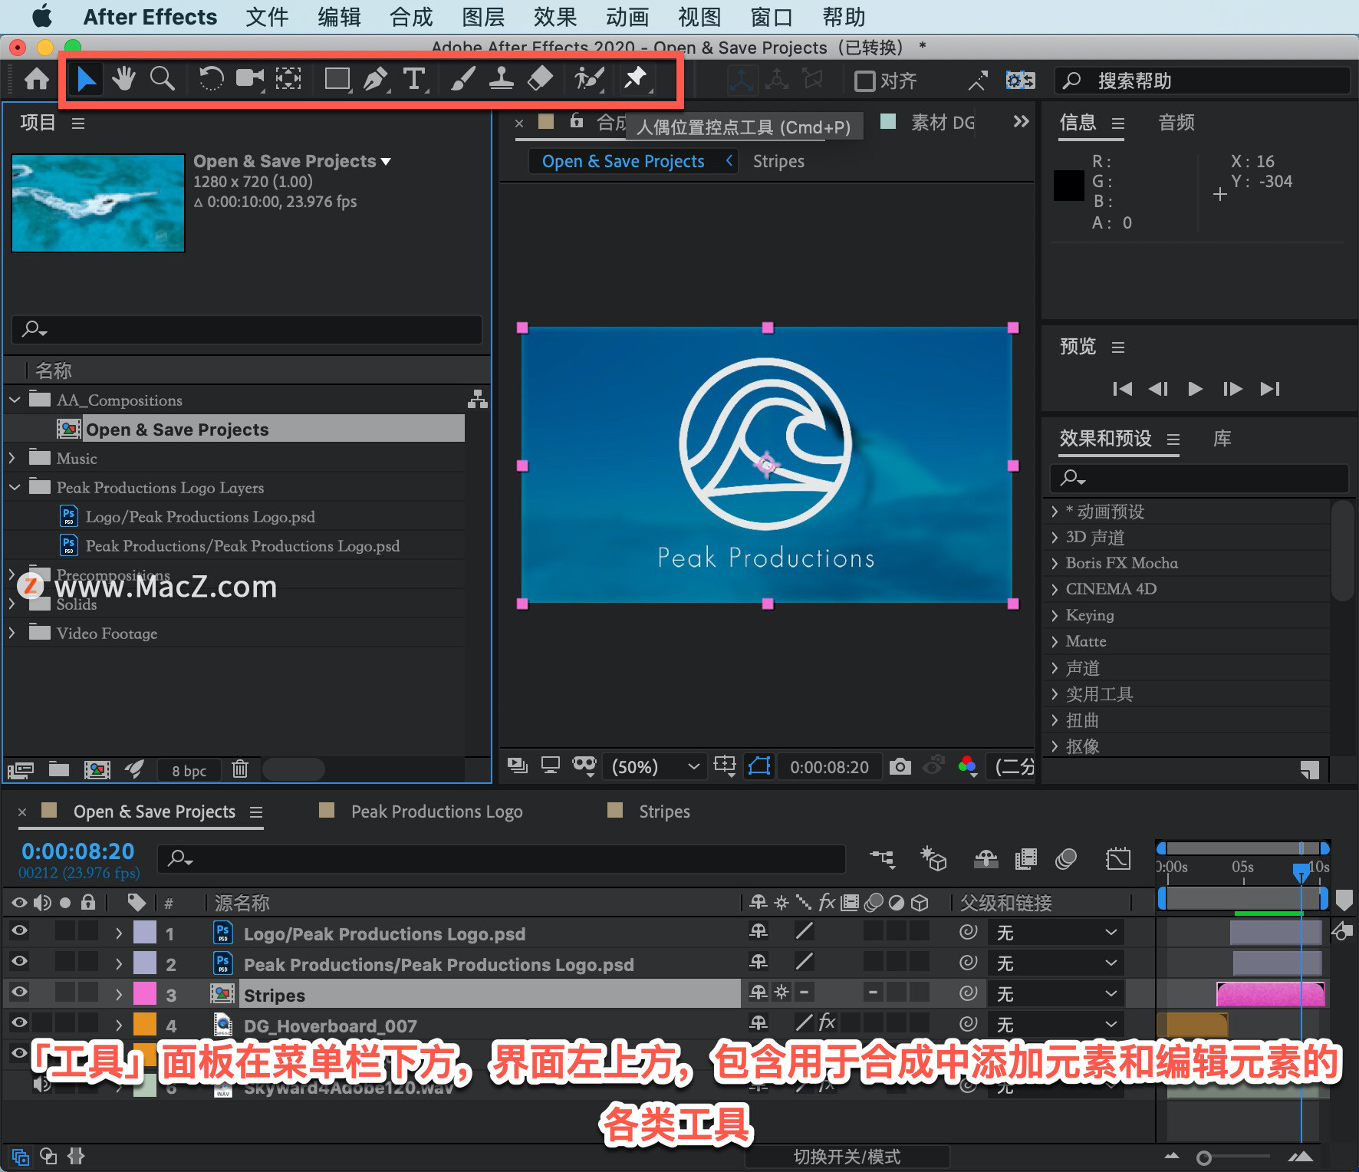Expand the Keying effects category

pyautogui.click(x=1055, y=615)
